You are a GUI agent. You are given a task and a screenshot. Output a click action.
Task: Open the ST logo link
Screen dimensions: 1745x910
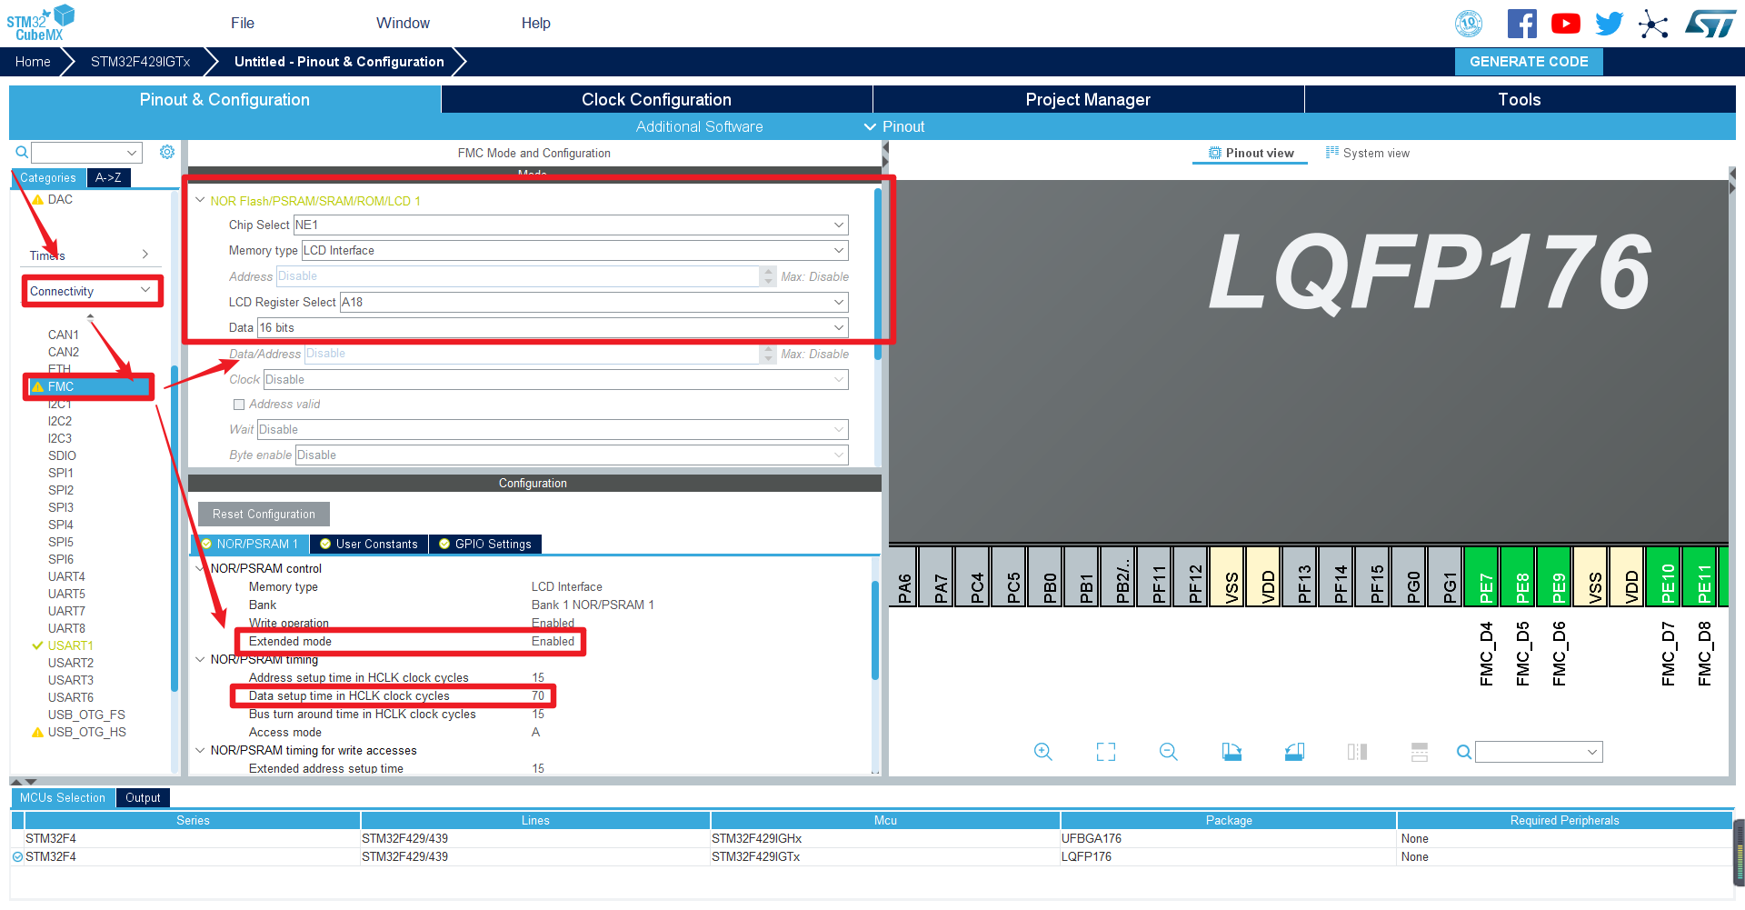[x=1710, y=24]
